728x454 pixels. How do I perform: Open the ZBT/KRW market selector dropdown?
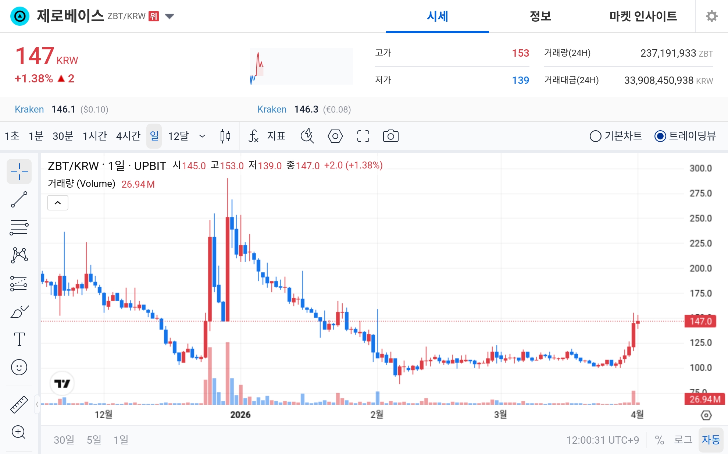click(x=169, y=16)
